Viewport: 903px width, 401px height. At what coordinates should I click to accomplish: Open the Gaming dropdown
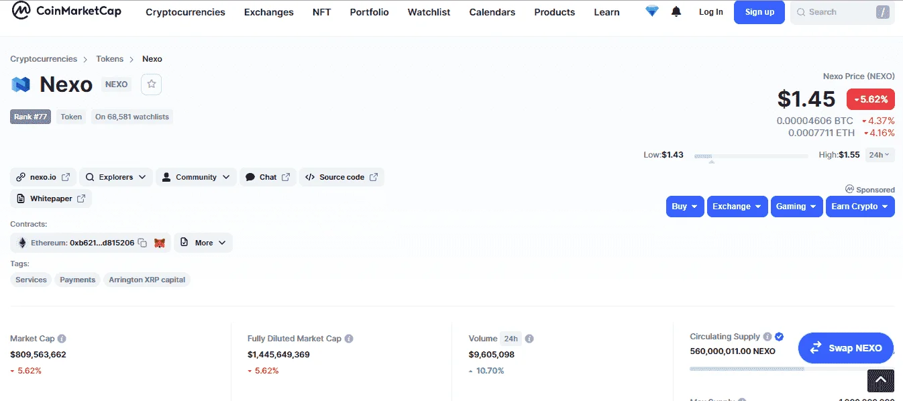coord(797,207)
